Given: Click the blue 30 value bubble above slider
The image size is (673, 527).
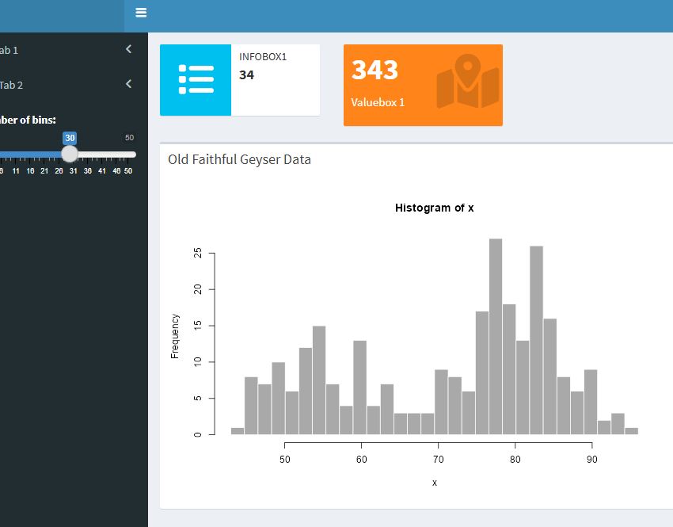Looking at the screenshot, I should click(70, 138).
